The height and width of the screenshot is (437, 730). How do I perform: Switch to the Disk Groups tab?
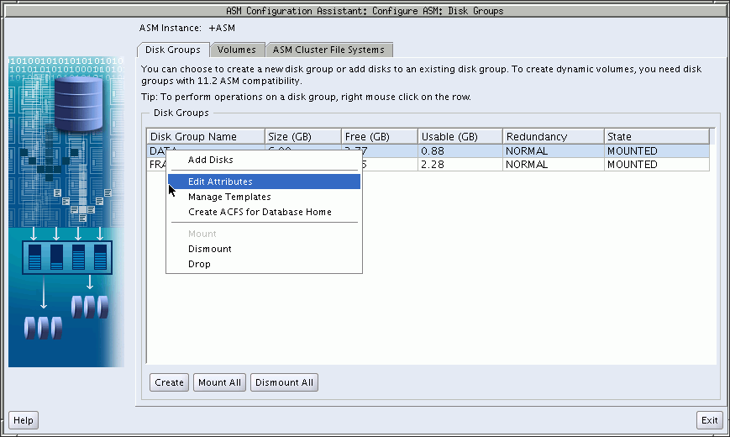tap(173, 50)
